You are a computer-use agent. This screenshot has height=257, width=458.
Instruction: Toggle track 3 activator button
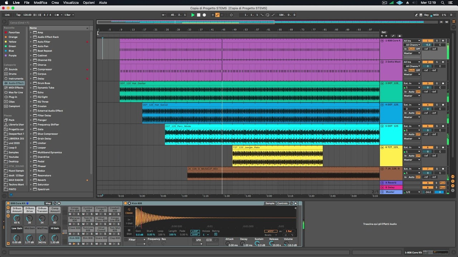click(x=428, y=83)
